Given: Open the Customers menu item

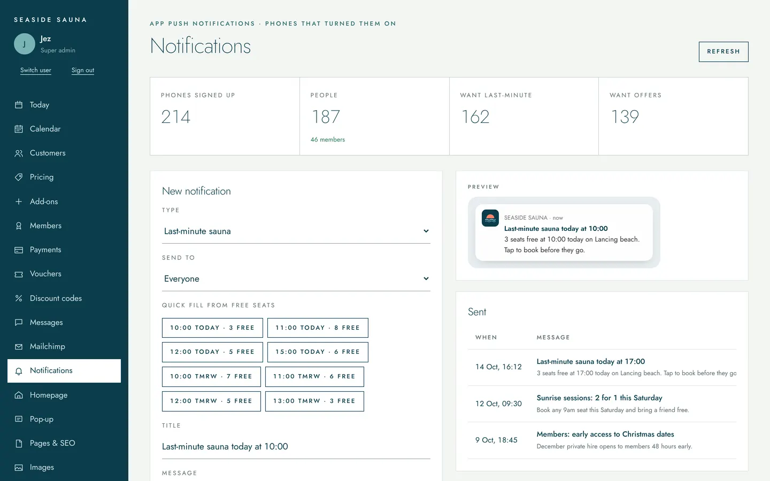Looking at the screenshot, I should pos(64,153).
